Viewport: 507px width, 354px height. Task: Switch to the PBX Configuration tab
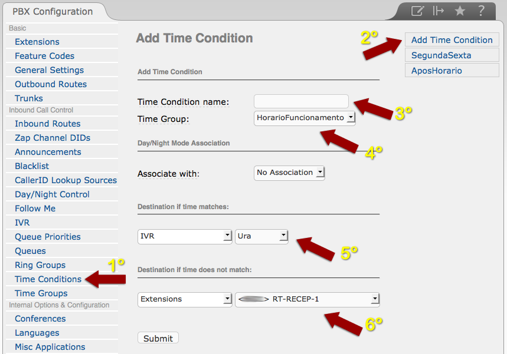click(53, 11)
